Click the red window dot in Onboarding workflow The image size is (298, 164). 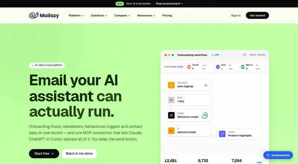pyautogui.click(x=166, y=55)
